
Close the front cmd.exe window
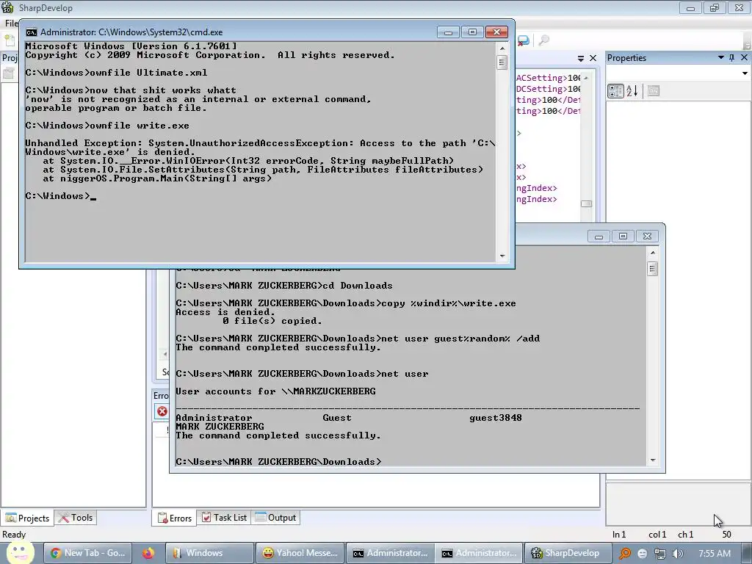point(497,32)
